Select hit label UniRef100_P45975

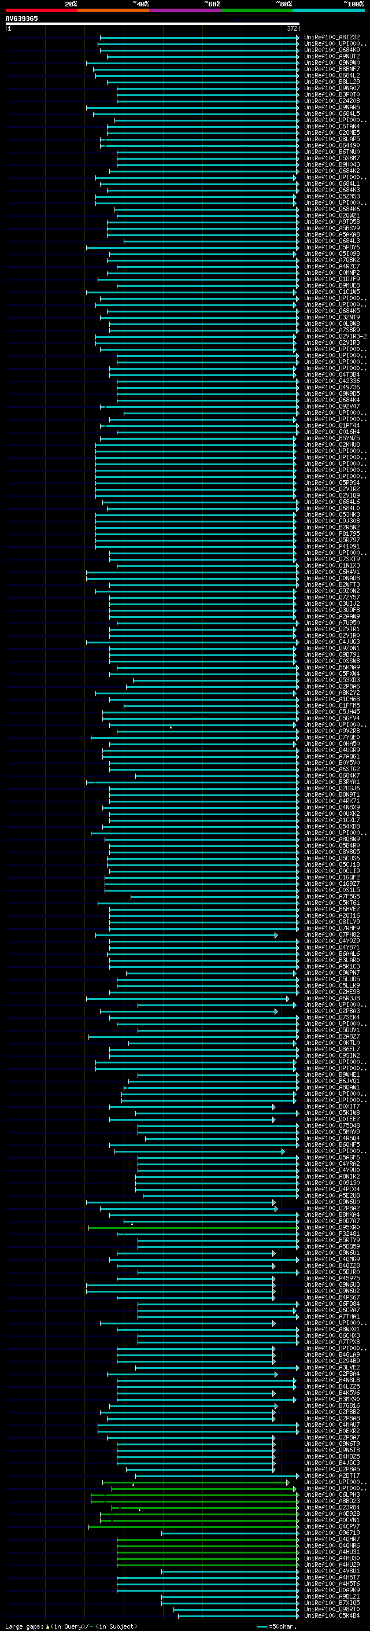click(332, 1277)
